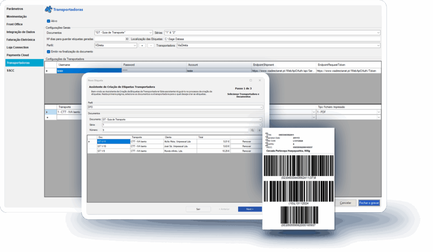
Task: Click the Transportadoras header icon
Action: [49, 9]
